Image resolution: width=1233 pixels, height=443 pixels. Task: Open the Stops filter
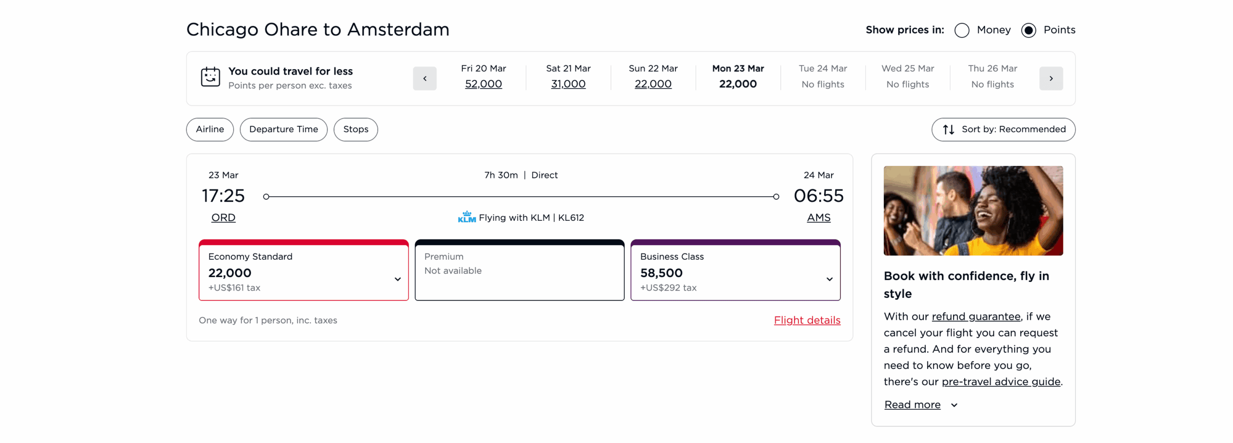[355, 129]
